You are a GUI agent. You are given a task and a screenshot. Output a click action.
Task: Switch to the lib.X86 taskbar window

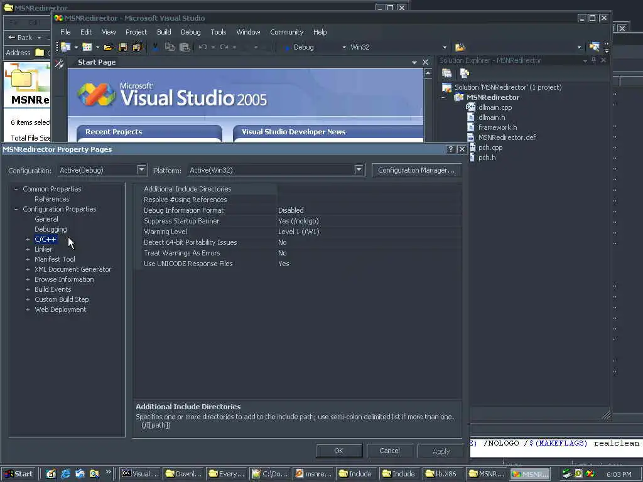click(x=442, y=474)
